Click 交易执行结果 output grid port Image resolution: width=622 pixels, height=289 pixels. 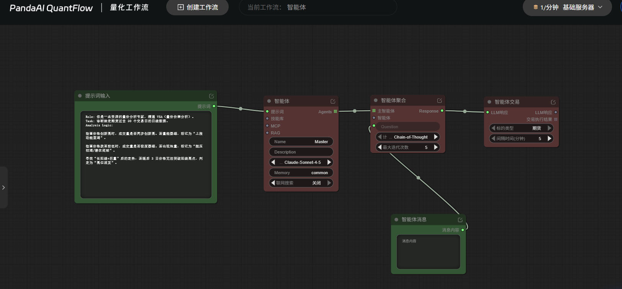tap(556, 119)
